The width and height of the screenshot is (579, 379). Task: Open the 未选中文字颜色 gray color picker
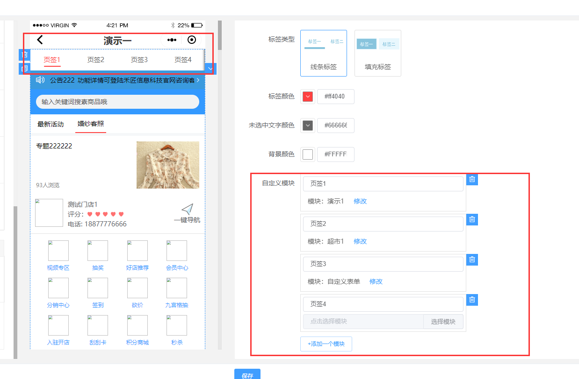[x=308, y=126]
